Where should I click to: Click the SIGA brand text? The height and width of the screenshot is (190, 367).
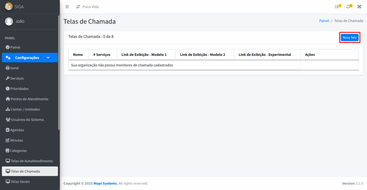pyautogui.click(x=19, y=6)
